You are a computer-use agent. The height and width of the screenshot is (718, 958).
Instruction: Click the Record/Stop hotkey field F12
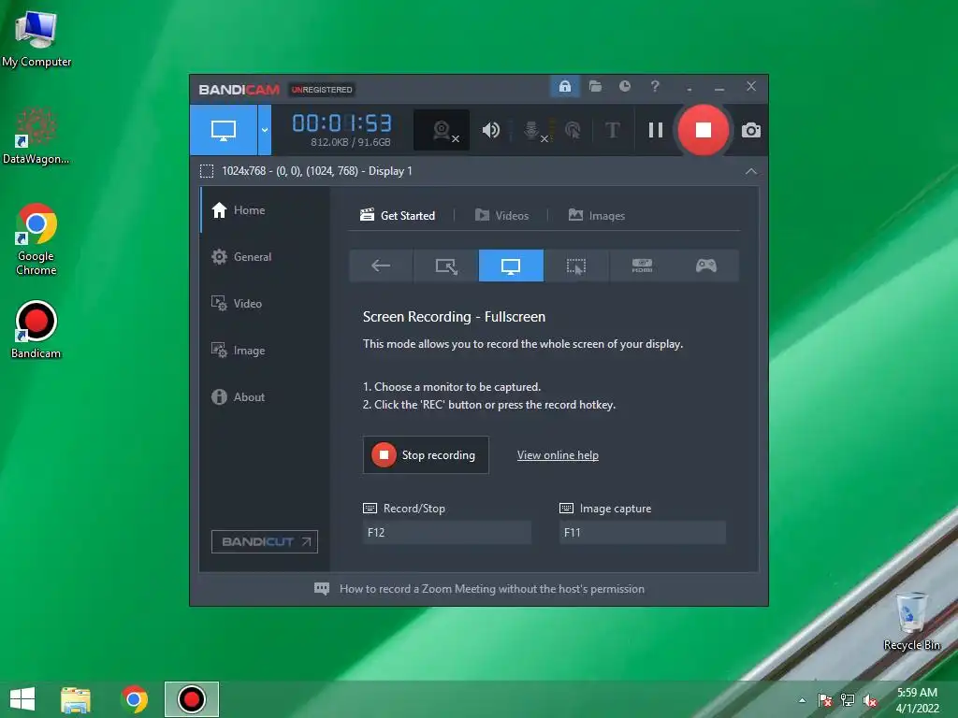[446, 532]
